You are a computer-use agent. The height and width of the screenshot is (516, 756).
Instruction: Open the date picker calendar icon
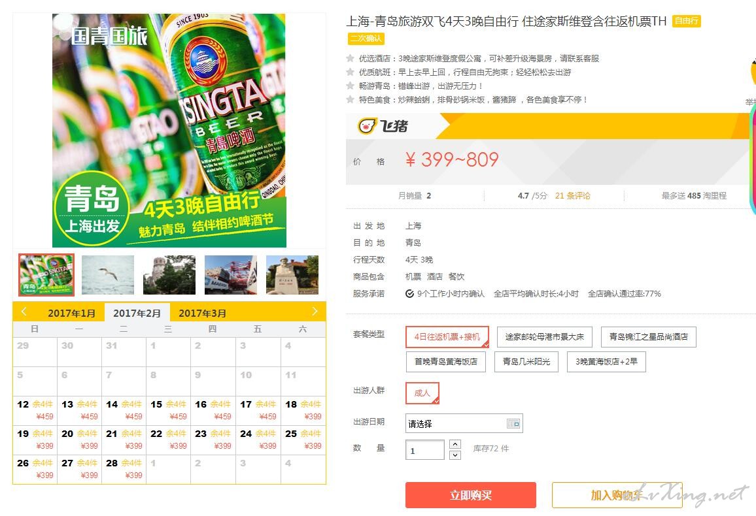point(513,424)
